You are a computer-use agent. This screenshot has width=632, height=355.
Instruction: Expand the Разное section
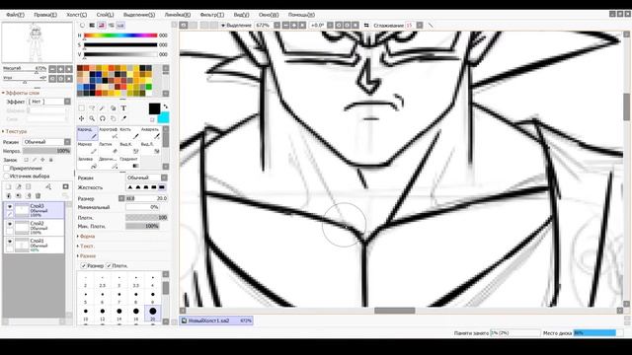(87, 256)
